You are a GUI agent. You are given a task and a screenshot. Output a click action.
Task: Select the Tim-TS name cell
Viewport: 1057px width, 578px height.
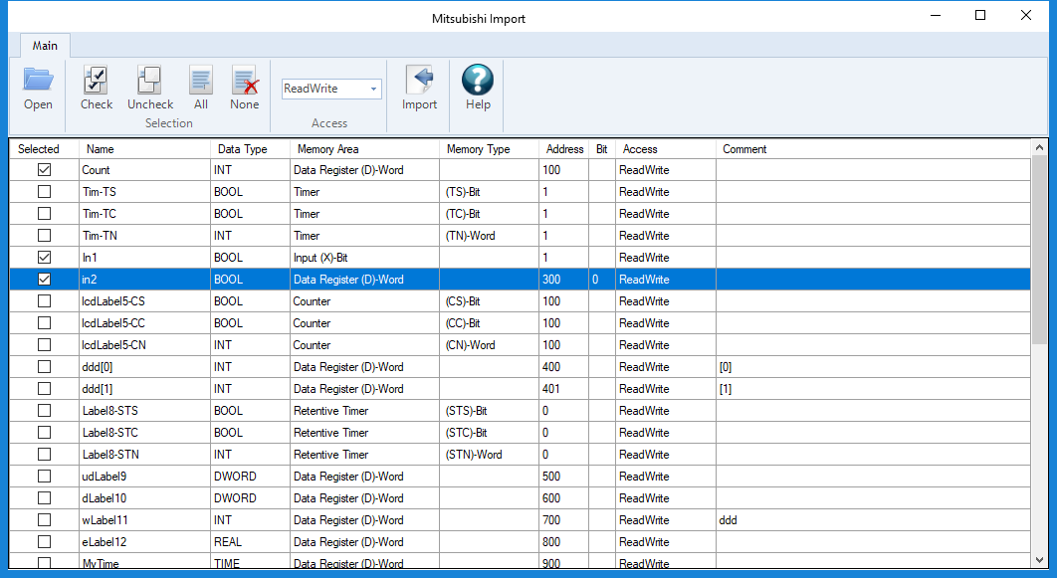pos(144,191)
